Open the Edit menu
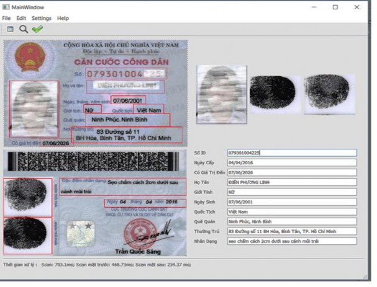 point(21,19)
